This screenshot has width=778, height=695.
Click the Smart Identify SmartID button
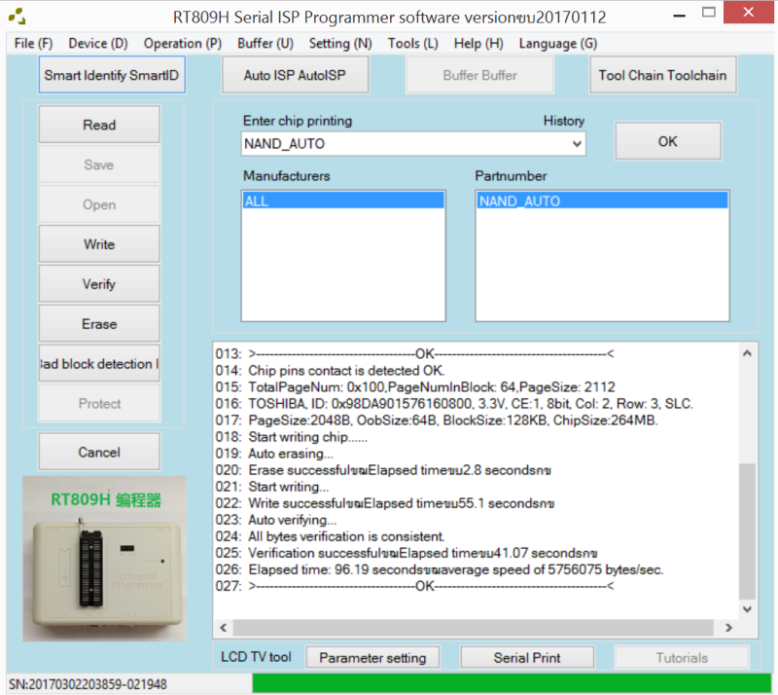[x=111, y=74]
